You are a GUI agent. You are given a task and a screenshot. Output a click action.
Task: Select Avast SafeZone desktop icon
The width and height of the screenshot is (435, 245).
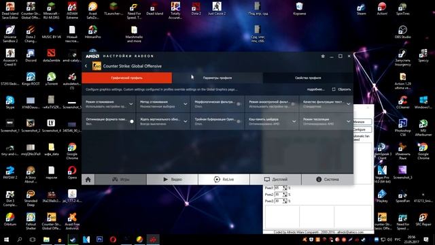click(92, 11)
